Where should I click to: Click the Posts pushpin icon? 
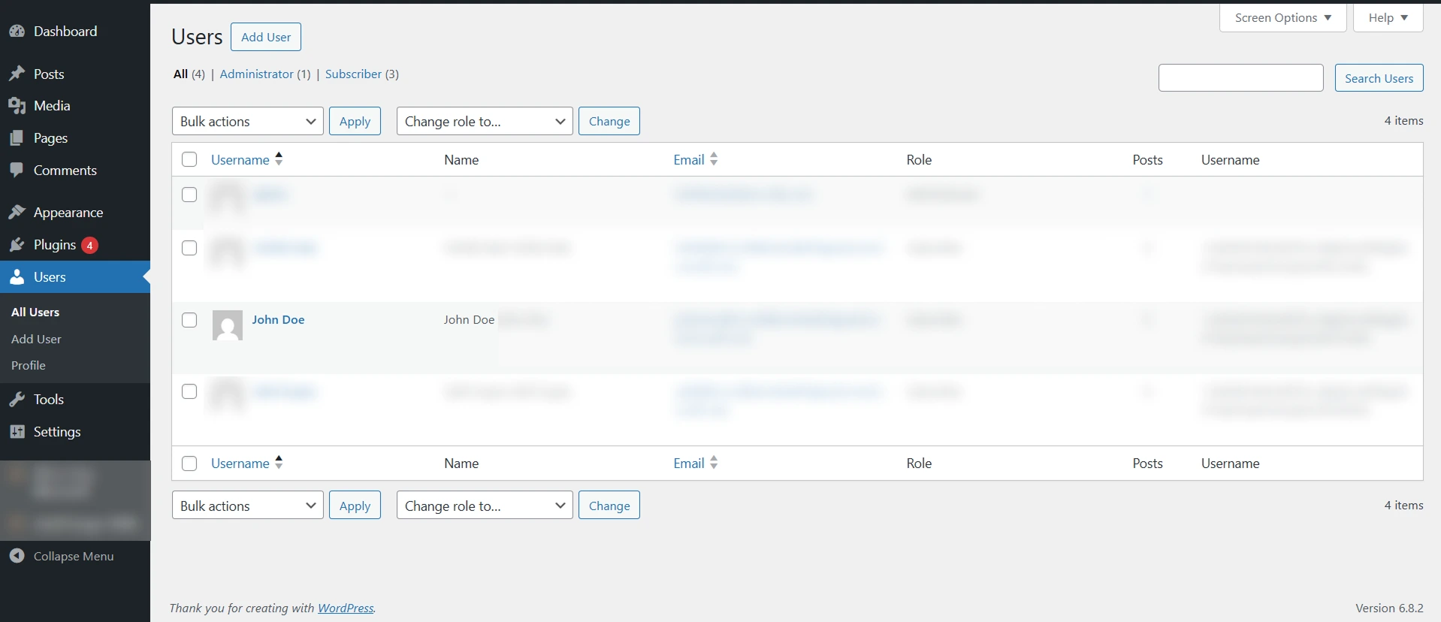(17, 74)
